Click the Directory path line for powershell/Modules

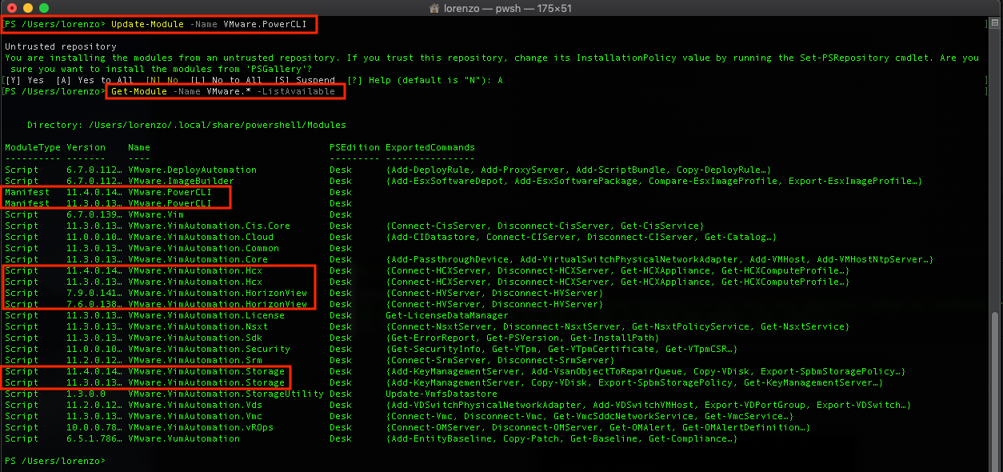point(188,125)
